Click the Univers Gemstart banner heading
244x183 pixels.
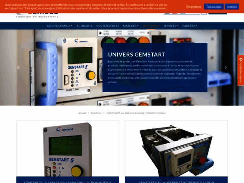pos(136,55)
